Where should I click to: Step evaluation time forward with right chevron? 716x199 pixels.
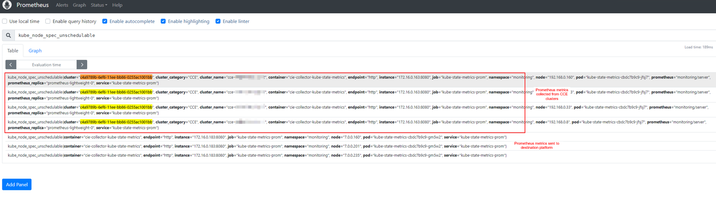tap(82, 65)
